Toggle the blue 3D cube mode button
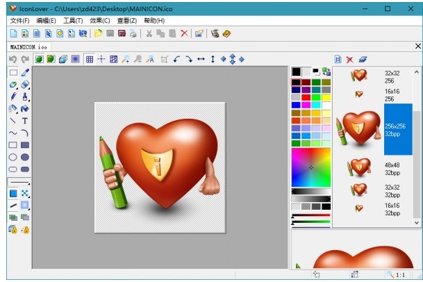 click(x=63, y=59)
